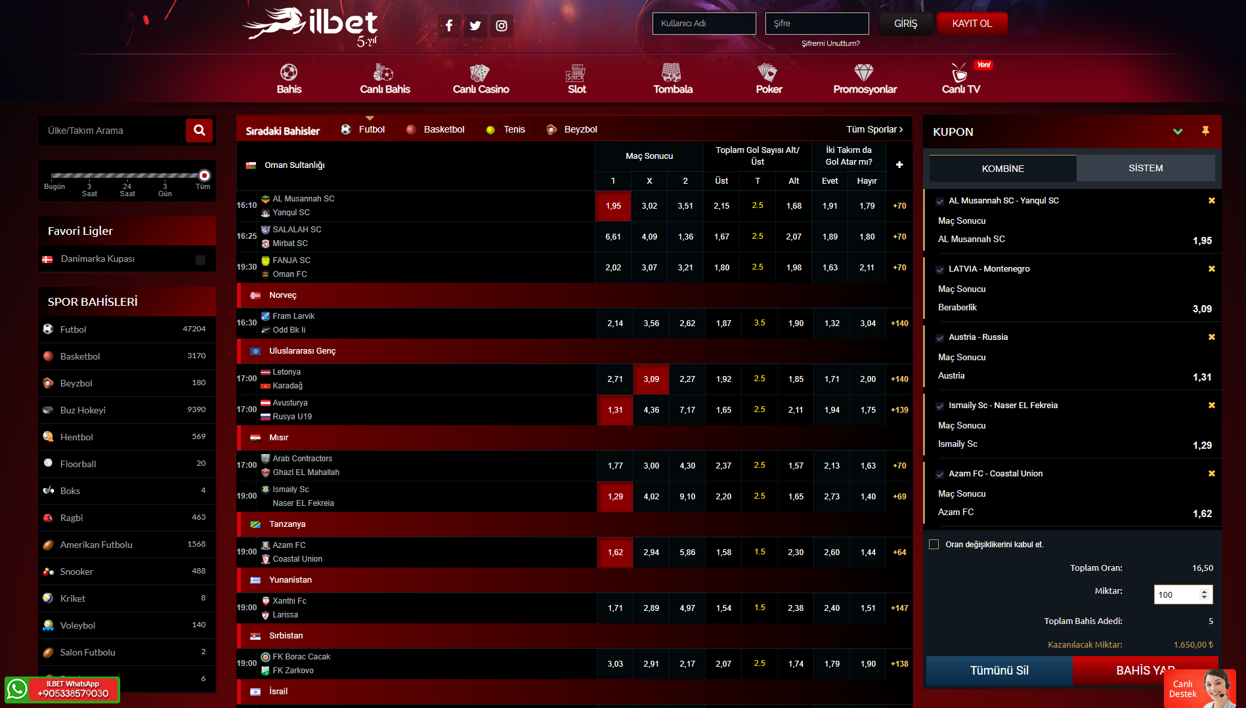Uncheck AL Musannah SC - Yanqul SC bet
The image size is (1246, 708).
[x=940, y=201]
